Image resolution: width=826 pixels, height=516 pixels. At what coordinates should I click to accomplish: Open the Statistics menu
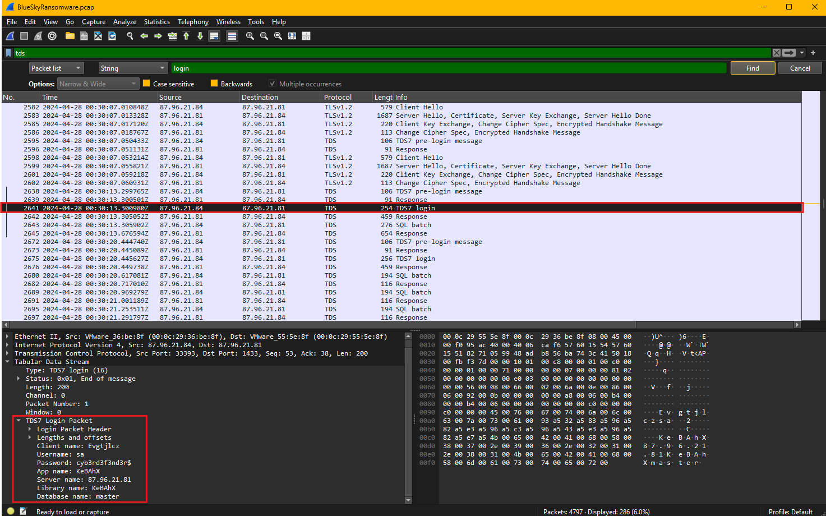(156, 22)
